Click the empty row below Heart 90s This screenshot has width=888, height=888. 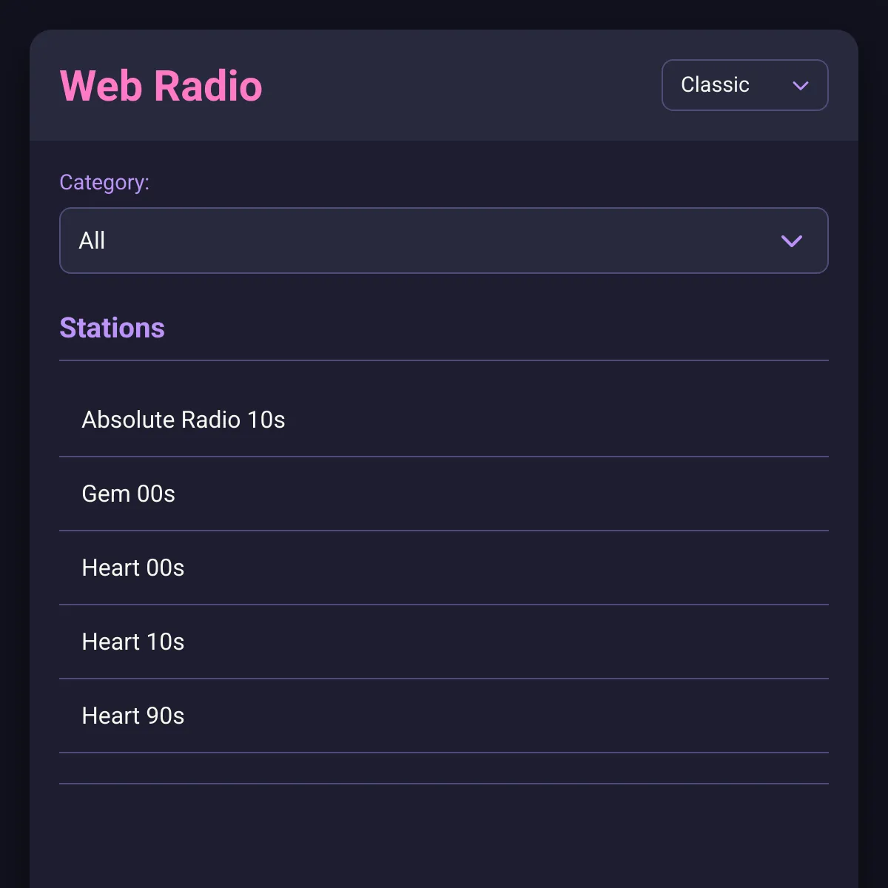(444, 768)
